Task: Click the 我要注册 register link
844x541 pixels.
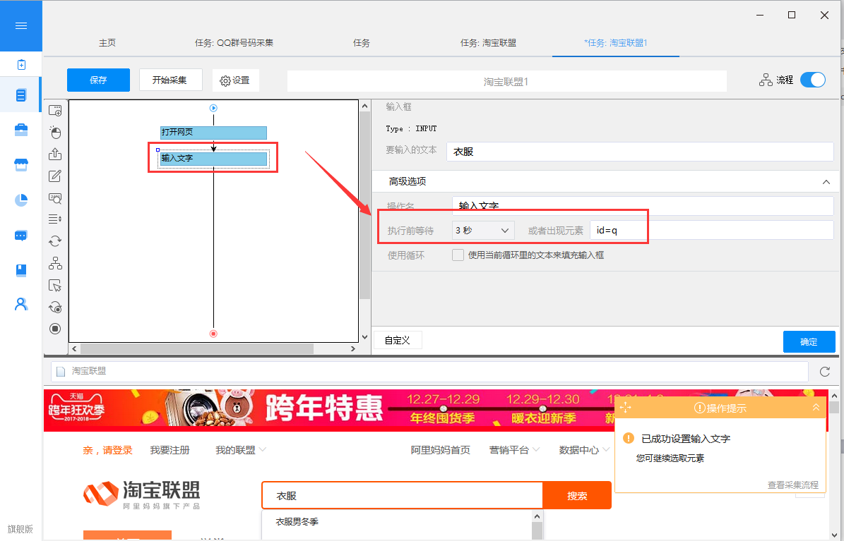Action: click(x=170, y=450)
